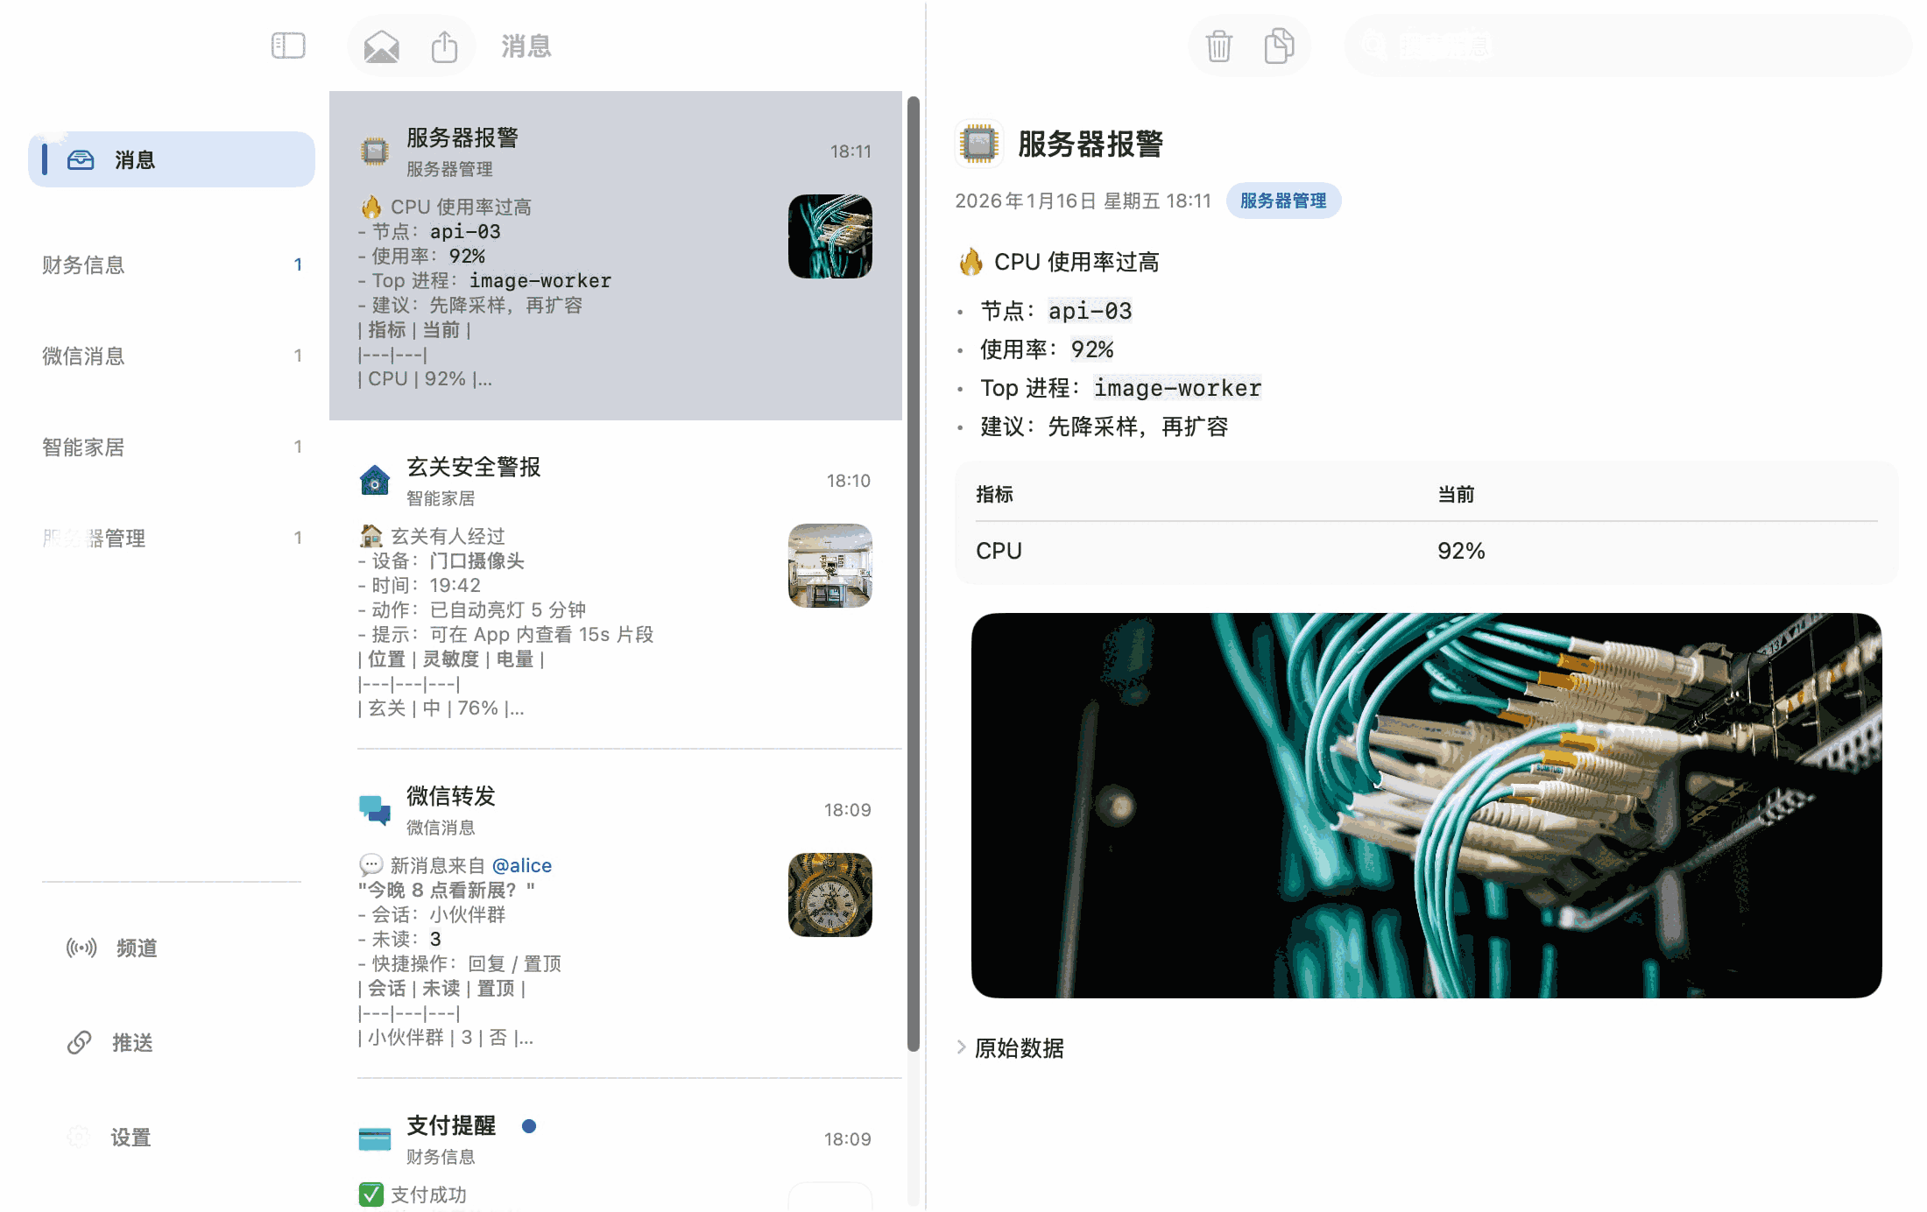Click the @alice mention link

(521, 865)
